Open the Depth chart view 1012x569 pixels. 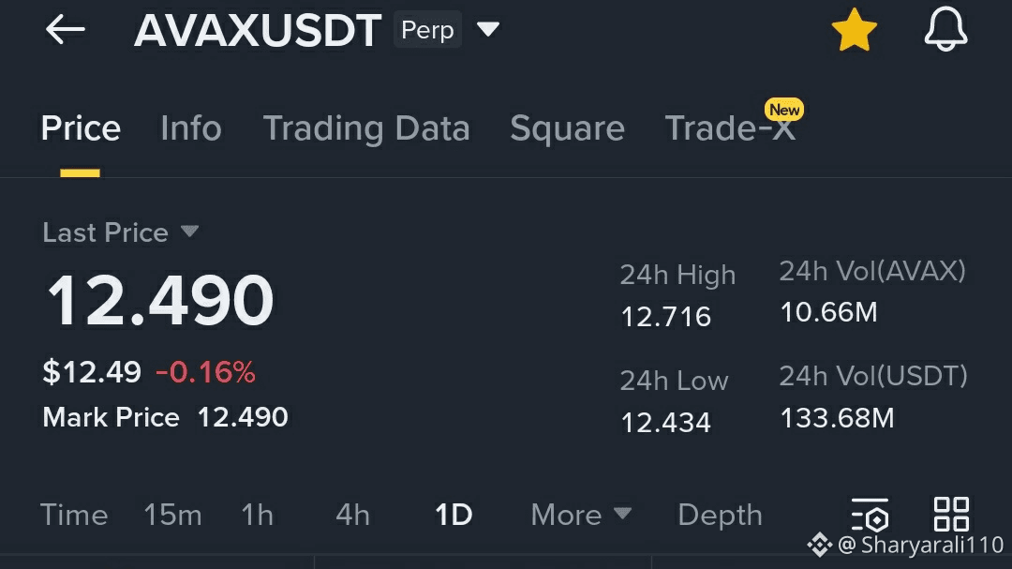tap(720, 515)
